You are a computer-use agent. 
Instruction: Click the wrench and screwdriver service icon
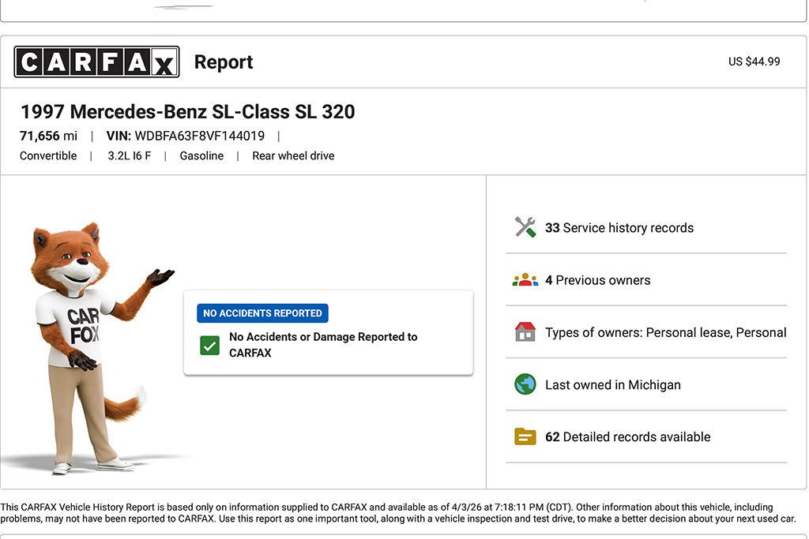coord(525,227)
